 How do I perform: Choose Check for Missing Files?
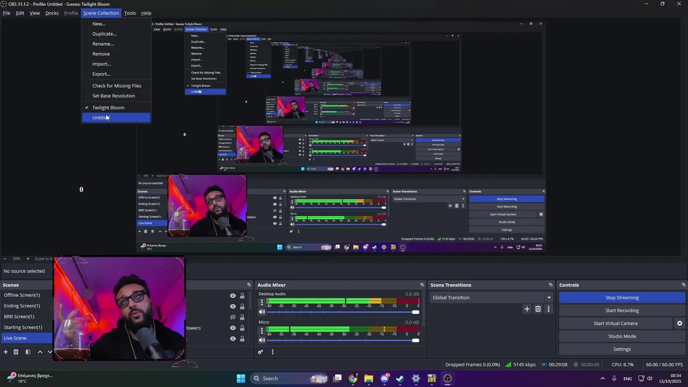click(x=116, y=86)
